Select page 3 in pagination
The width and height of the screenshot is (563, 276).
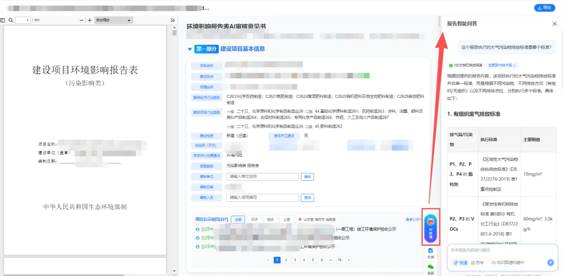click(295, 260)
